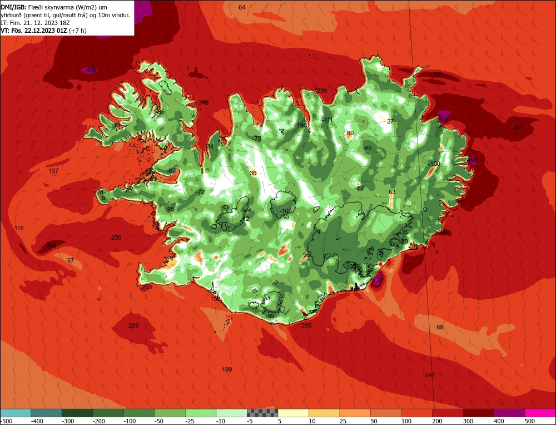This screenshot has width=556, height=425.
Task: Click the '-95' value in western Iceland
Action: coord(170,209)
